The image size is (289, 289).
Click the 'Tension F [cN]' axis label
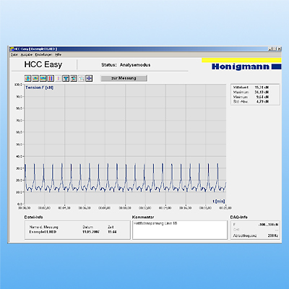40,87
